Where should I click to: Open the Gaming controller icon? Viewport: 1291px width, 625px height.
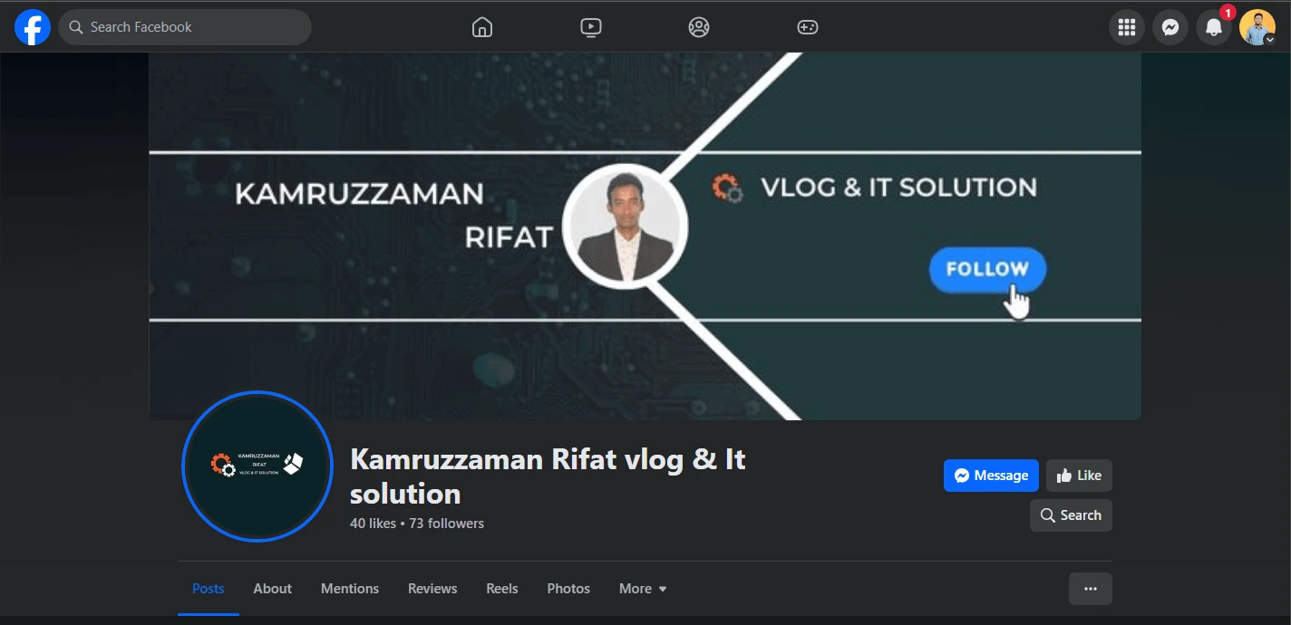point(807,27)
